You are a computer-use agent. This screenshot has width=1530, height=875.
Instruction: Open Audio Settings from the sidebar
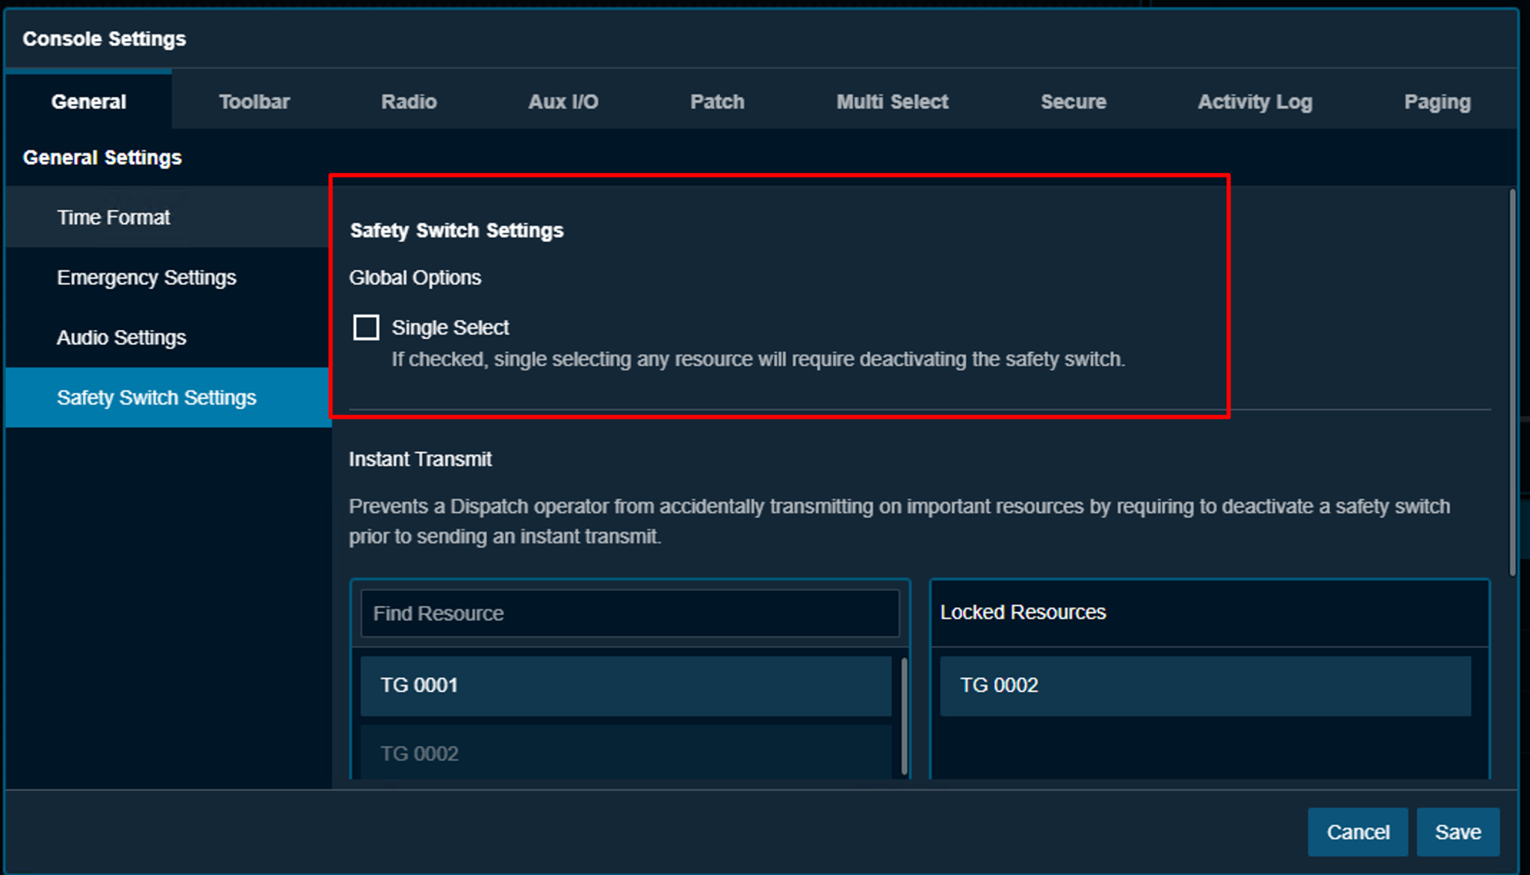coord(121,337)
